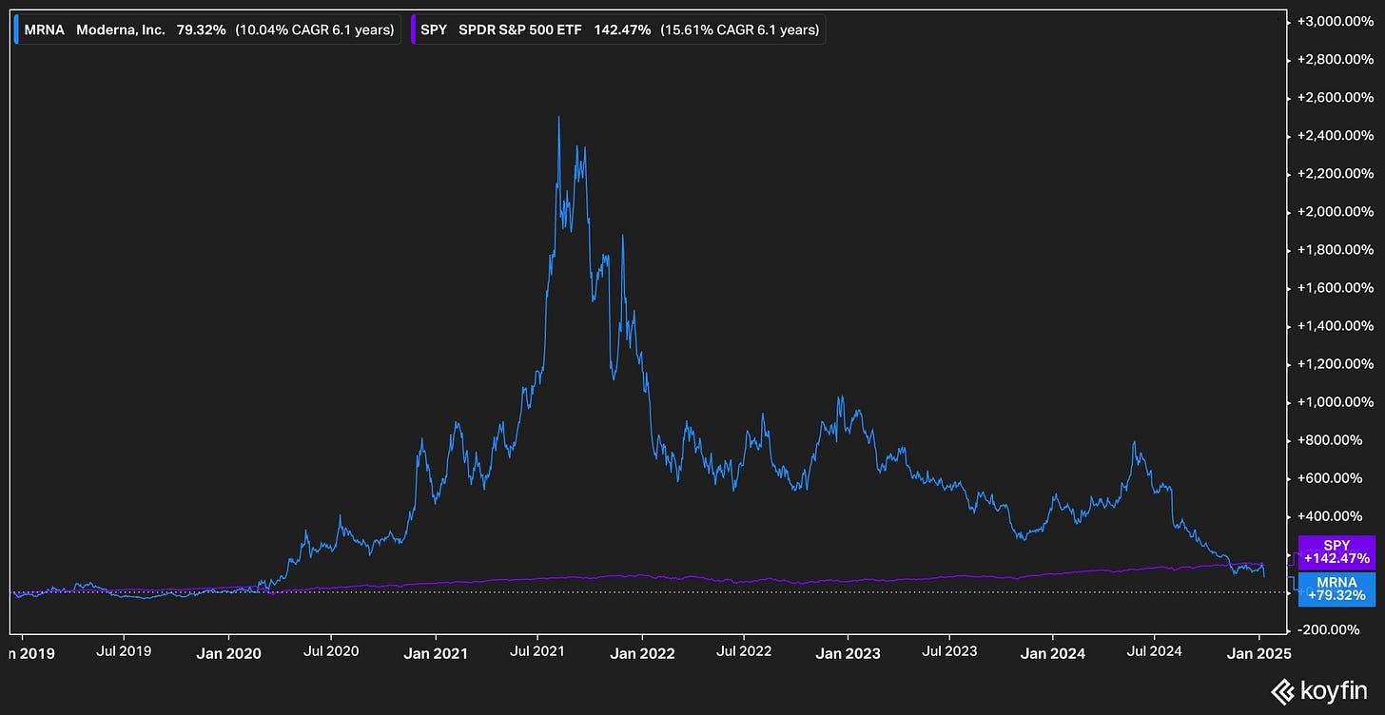Click the Jul 2023 x-axis label
1385x715 pixels.
pos(948,653)
